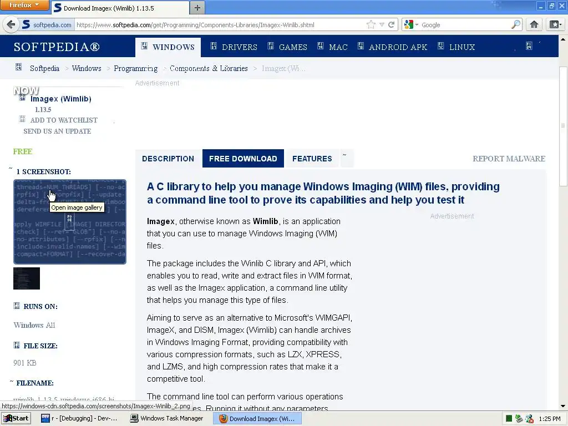Bookmark this page with the star icon
This screenshot has width=568, height=426.
pos(371,24)
